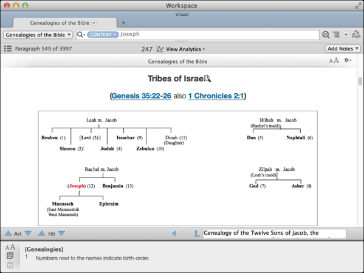Open the text lines layout icon

coord(336,35)
